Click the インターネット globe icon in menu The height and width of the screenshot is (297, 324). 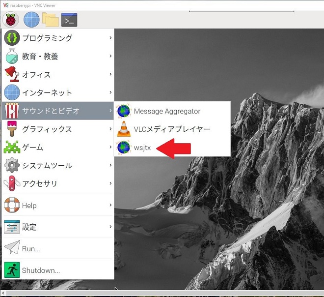tap(12, 92)
